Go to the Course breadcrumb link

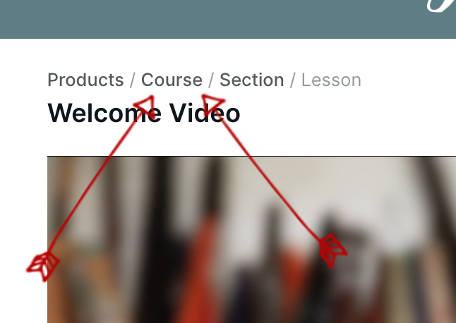(172, 80)
